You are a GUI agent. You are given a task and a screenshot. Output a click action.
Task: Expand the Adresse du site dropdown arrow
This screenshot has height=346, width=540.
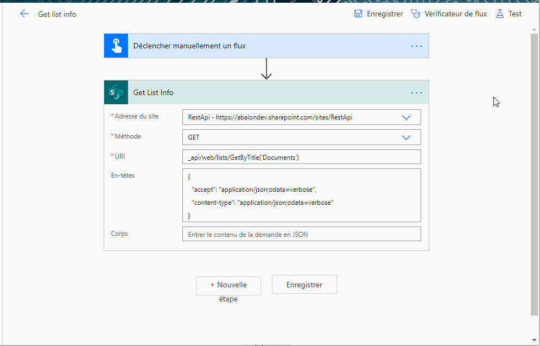(406, 117)
